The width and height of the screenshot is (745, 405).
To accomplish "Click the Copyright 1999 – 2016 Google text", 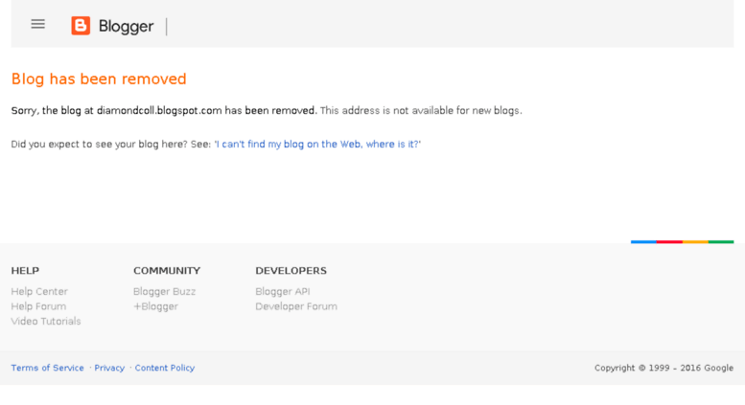I will tap(664, 368).
